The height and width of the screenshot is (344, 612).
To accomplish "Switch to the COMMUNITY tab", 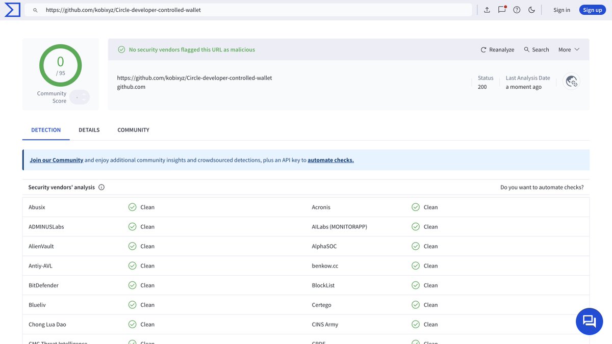I will pos(133,130).
